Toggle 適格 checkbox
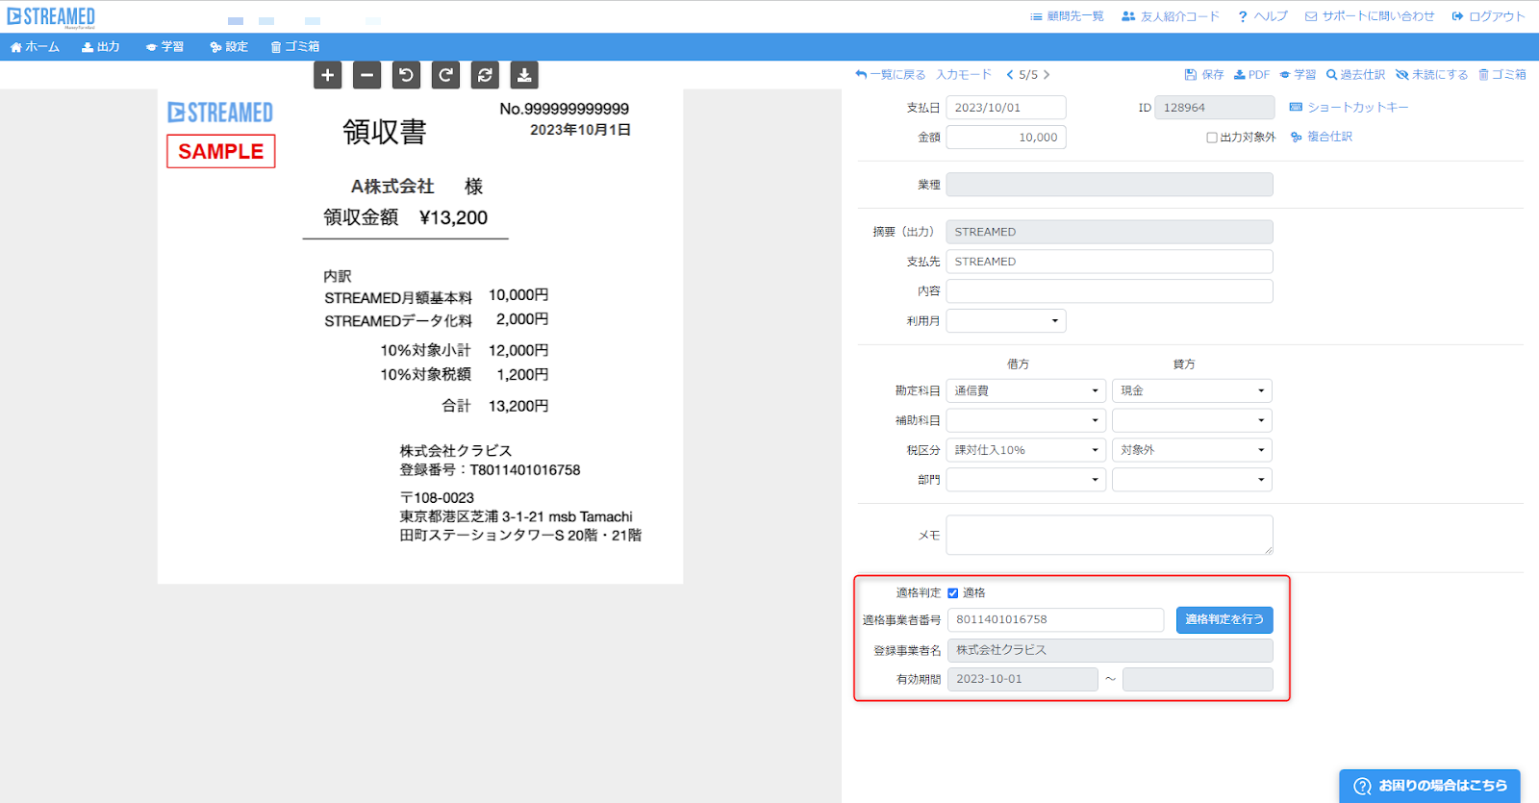The image size is (1539, 803). 953,593
